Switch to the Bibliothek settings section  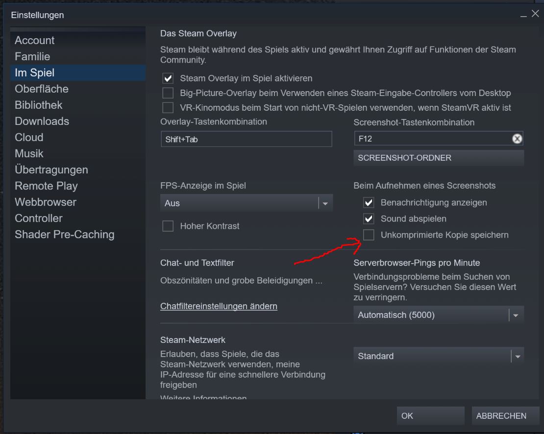39,105
